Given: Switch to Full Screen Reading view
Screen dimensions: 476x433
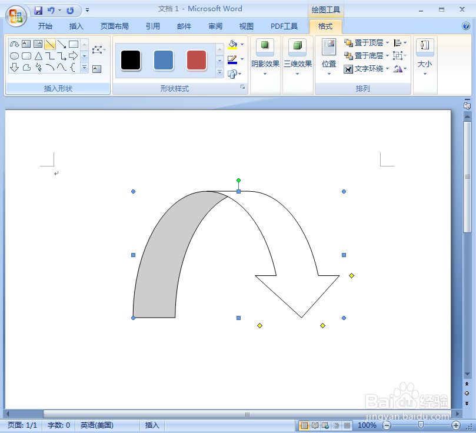Looking at the screenshot, I should coord(315,425).
